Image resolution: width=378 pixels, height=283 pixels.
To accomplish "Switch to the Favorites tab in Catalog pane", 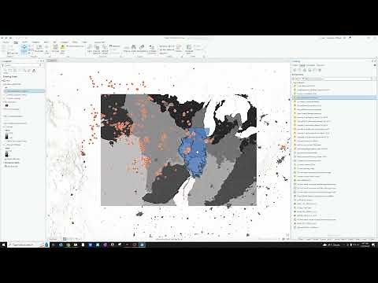I will click(321, 65).
